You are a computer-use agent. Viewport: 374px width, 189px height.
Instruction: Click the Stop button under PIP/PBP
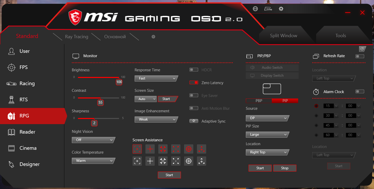click(x=285, y=168)
